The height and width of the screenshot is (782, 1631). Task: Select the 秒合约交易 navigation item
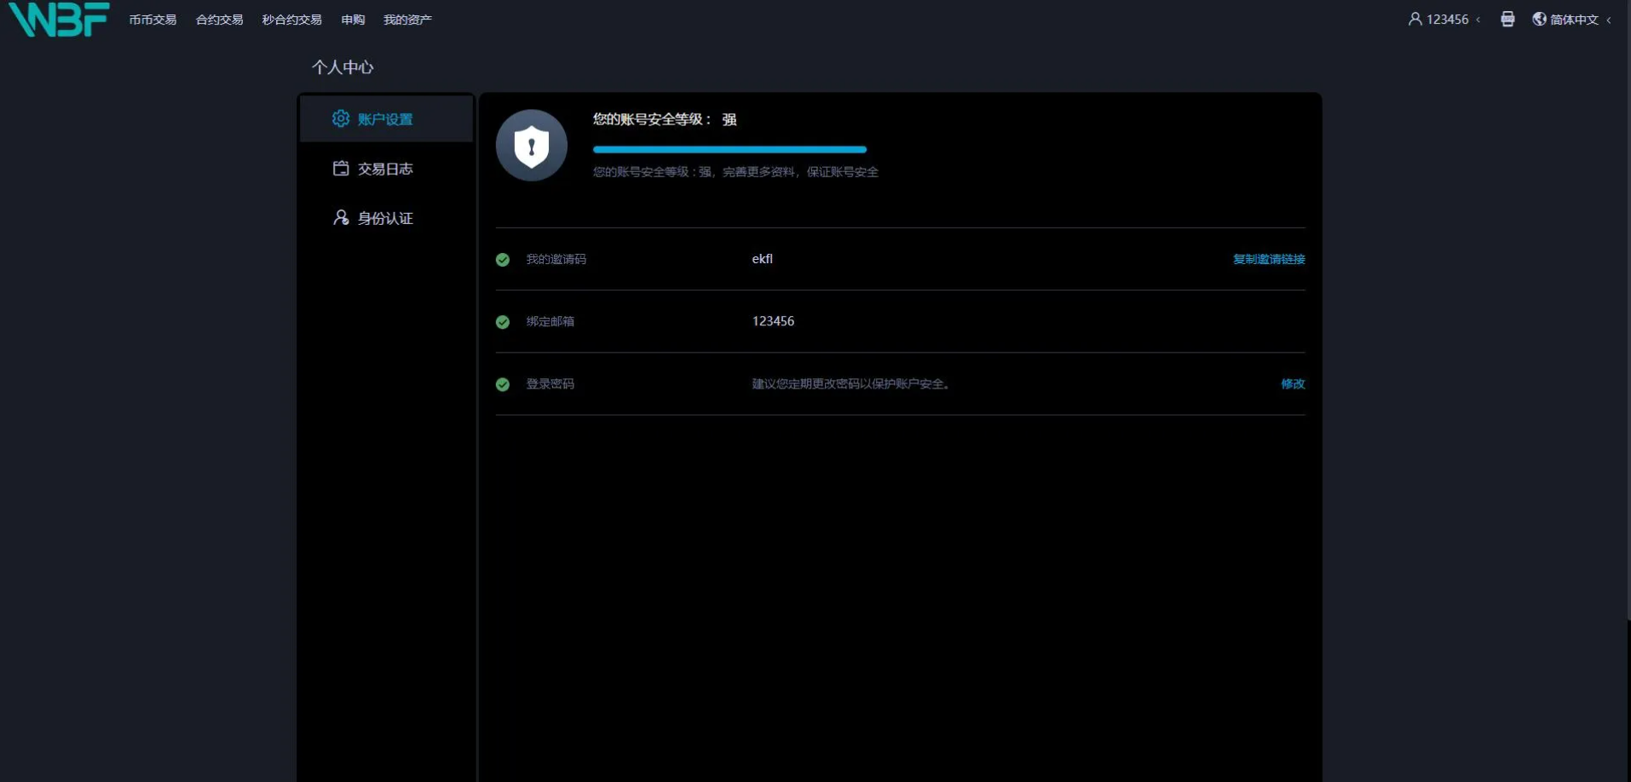pyautogui.click(x=291, y=20)
